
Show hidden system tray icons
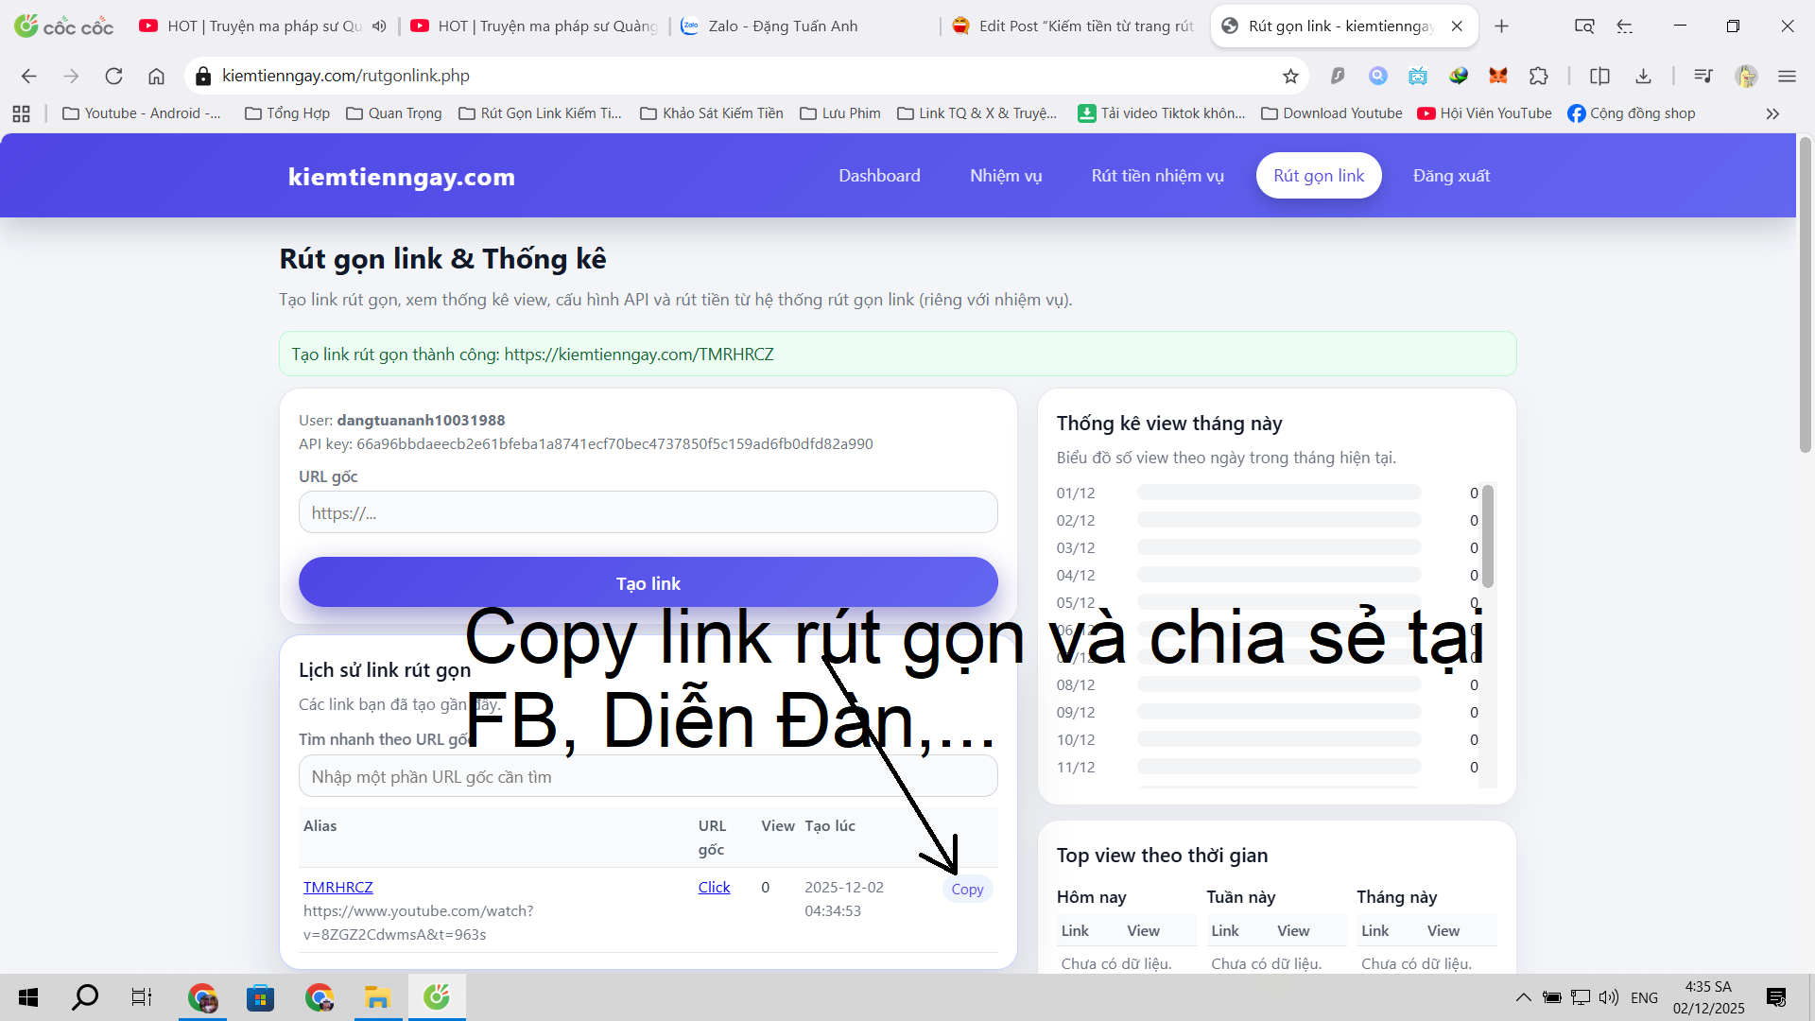[1523, 997]
